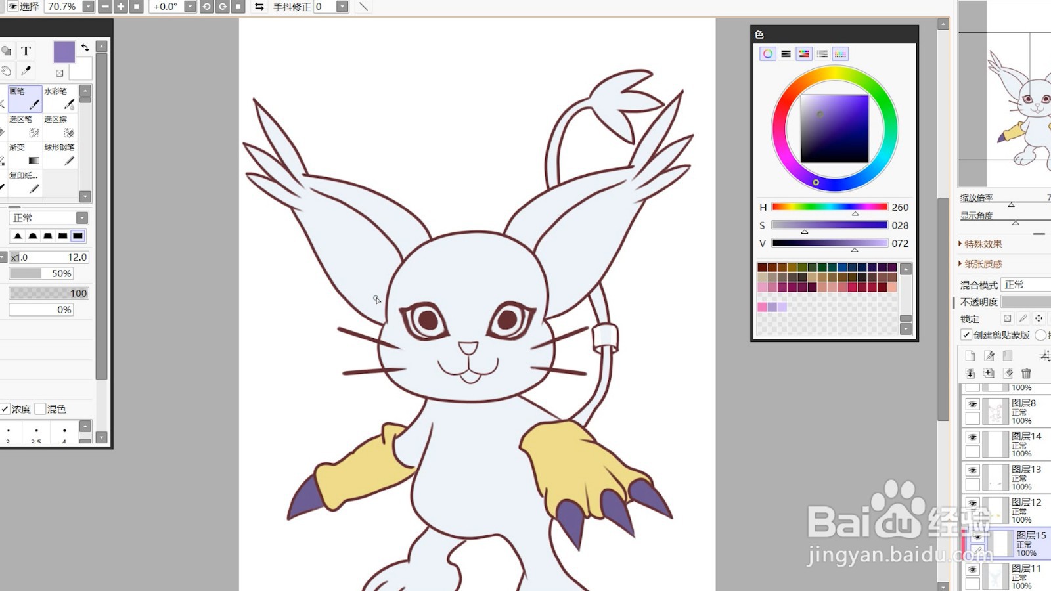
Task: Uncheck 创建剪贴蒙版 clipping mask option
Action: 966,335
